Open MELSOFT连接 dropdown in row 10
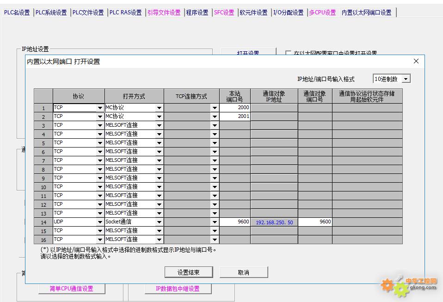Screen dimensions: 443x302 (x=159, y=187)
